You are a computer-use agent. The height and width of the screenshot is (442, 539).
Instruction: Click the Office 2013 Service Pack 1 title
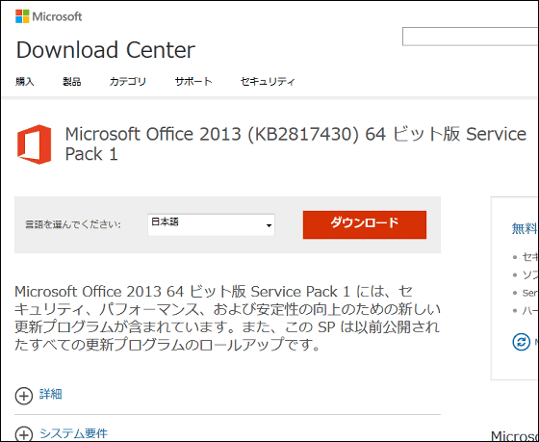295,143
